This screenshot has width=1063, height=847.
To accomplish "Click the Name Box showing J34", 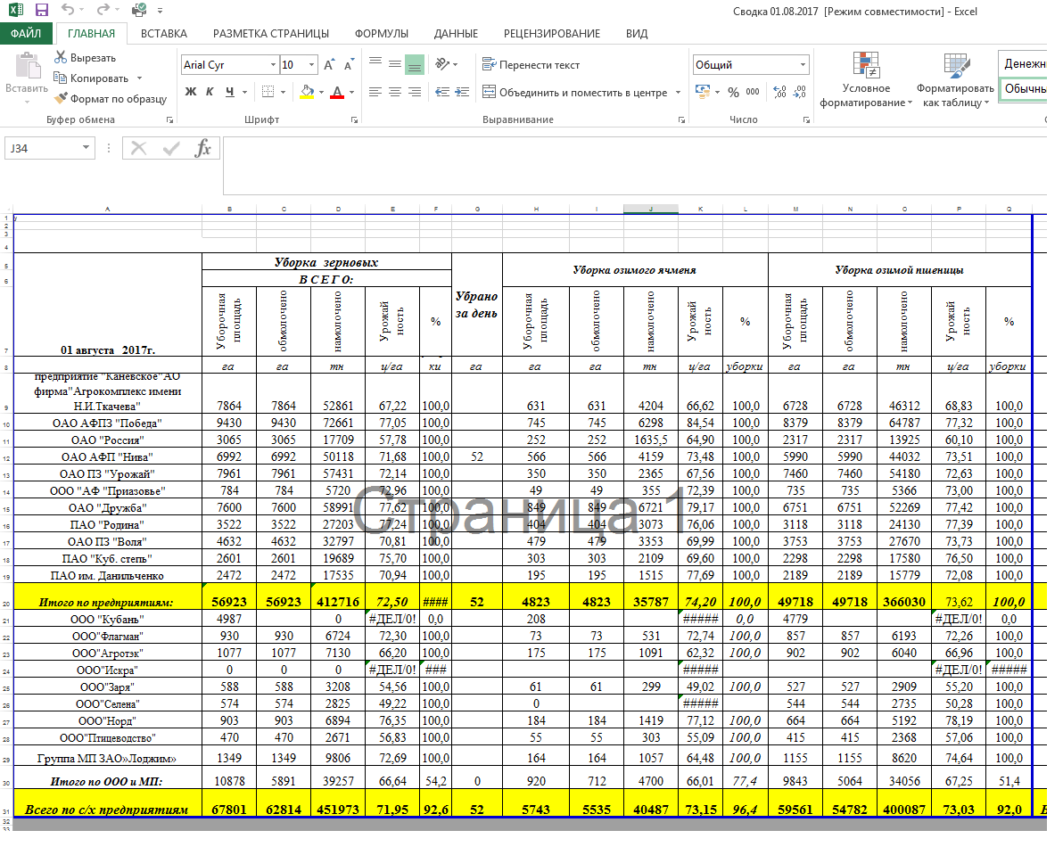I will click(42, 148).
